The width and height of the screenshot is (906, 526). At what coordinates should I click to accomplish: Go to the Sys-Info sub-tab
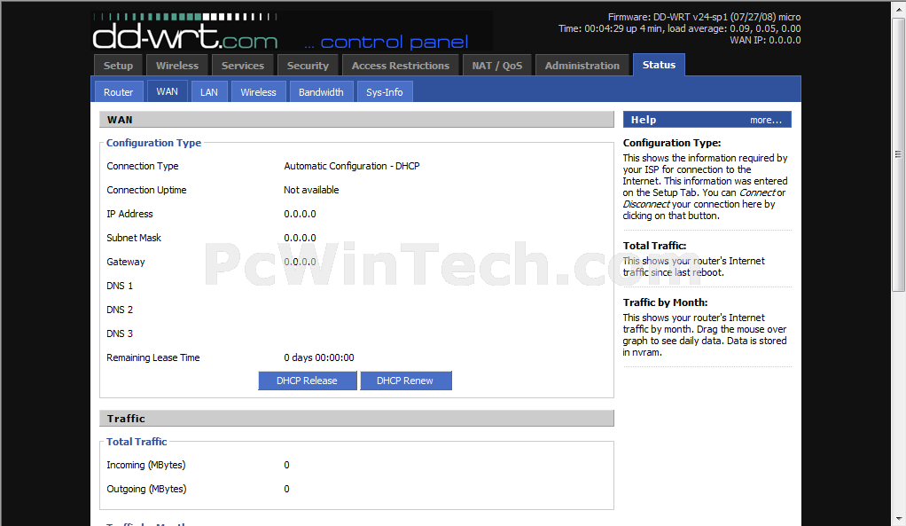tap(385, 92)
